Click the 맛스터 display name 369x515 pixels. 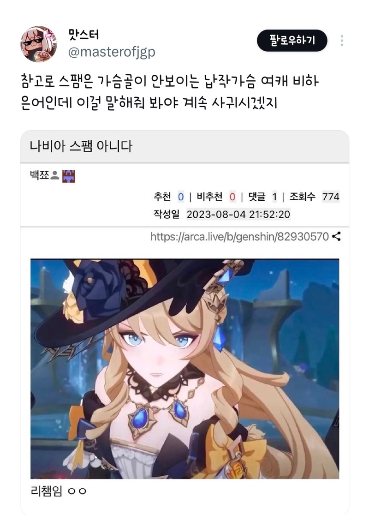click(x=83, y=34)
